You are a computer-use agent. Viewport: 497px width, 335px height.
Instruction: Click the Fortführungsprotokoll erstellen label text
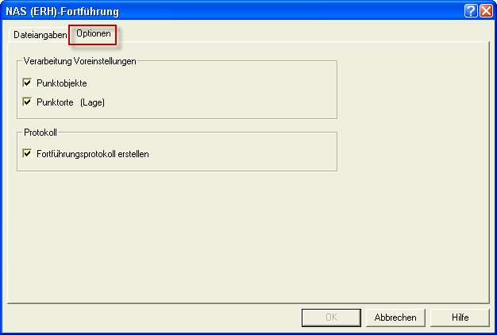click(93, 154)
